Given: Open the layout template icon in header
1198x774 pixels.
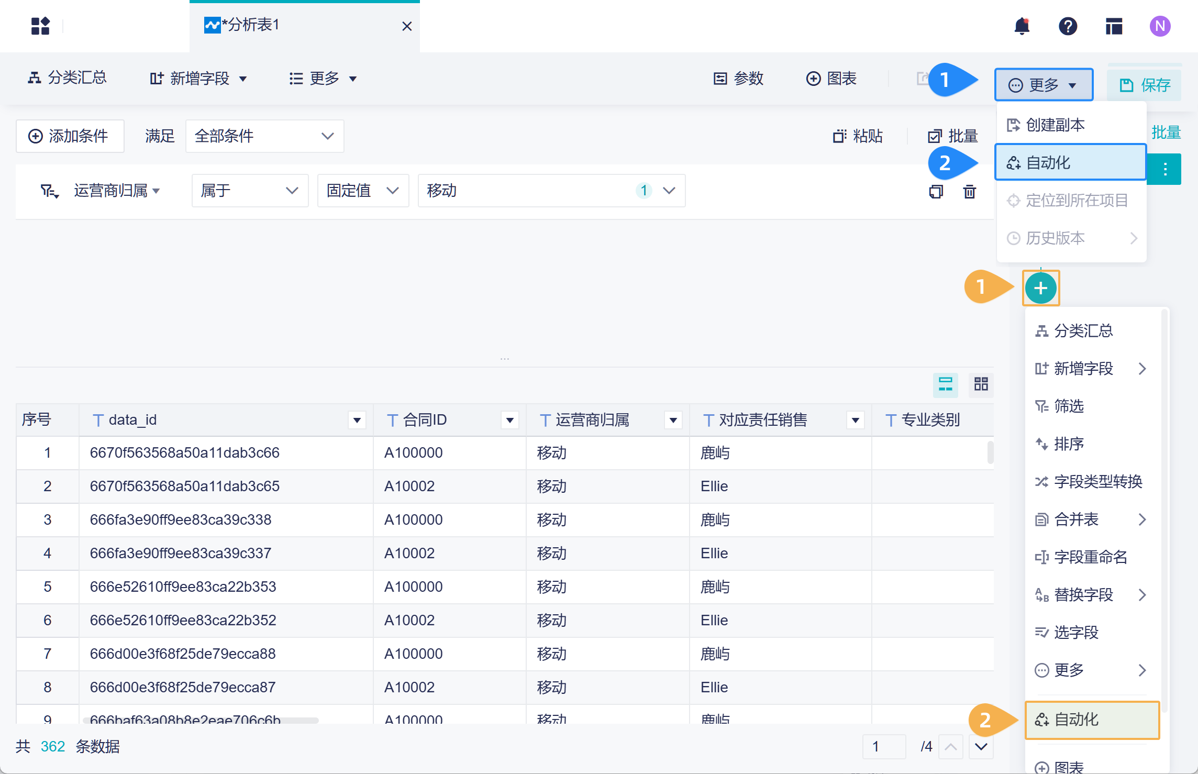Looking at the screenshot, I should (x=1114, y=26).
